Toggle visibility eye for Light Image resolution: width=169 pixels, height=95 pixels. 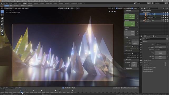(162, 19)
